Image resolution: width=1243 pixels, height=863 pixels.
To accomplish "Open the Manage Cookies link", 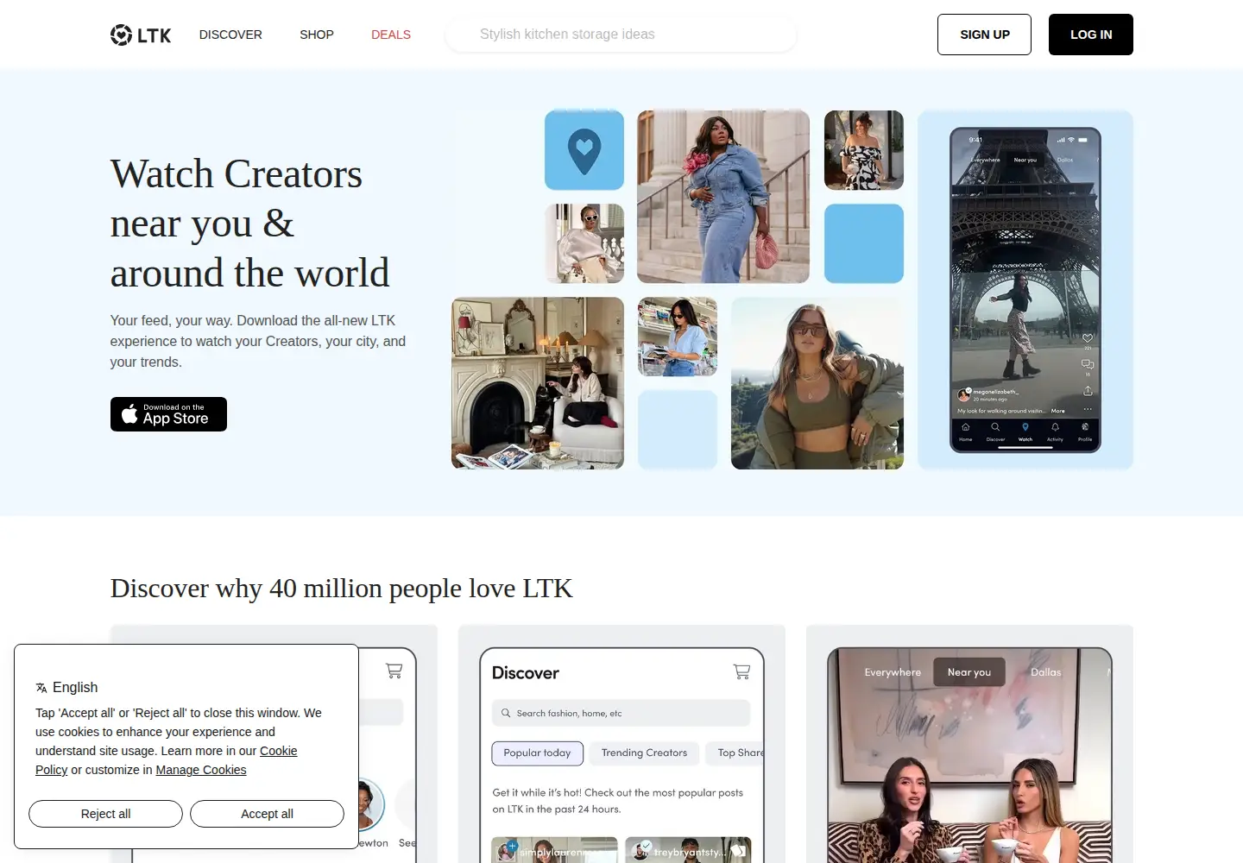I will [x=201, y=770].
